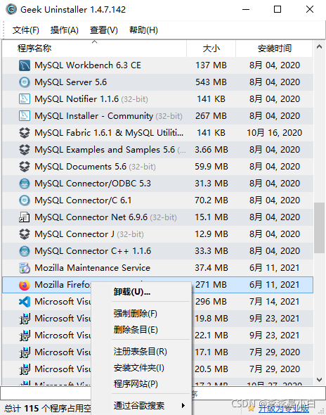Open the 操作(A) menu
The height and width of the screenshot is (415, 326).
point(64,30)
